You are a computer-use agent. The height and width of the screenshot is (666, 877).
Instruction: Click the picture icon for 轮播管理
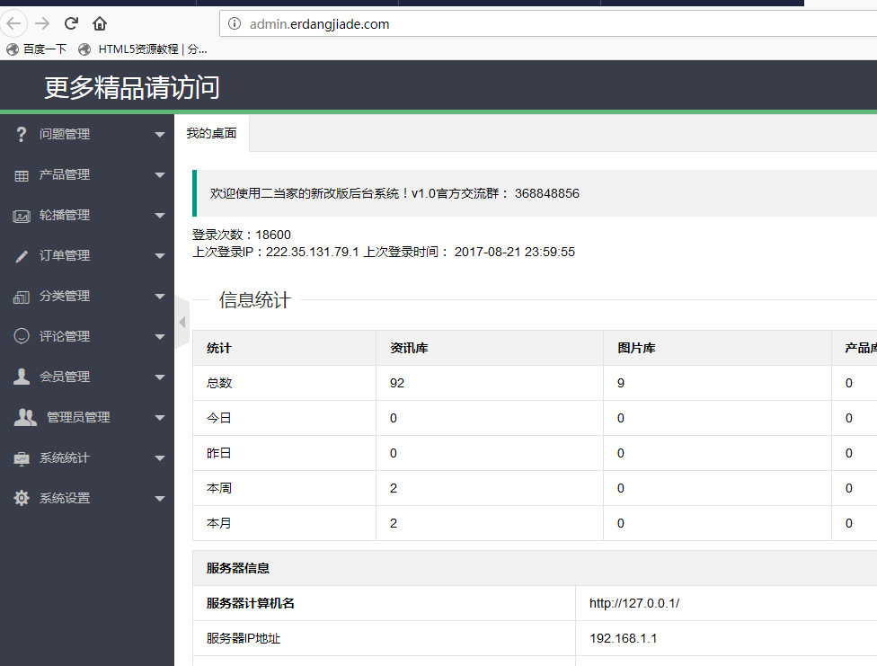(22, 216)
